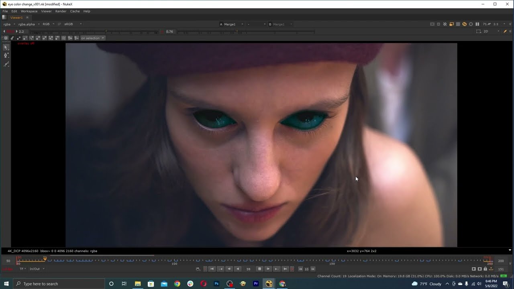
Task: Toggle the orange viewer update refresh icon
Action: (465, 24)
